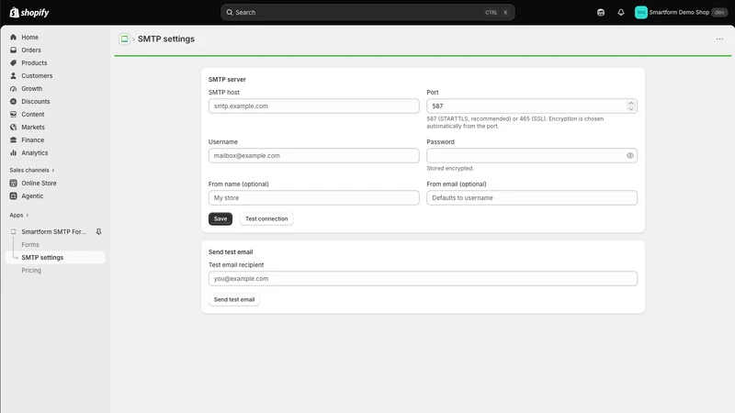
Task: Open the Forms subpage
Action: tap(30, 245)
